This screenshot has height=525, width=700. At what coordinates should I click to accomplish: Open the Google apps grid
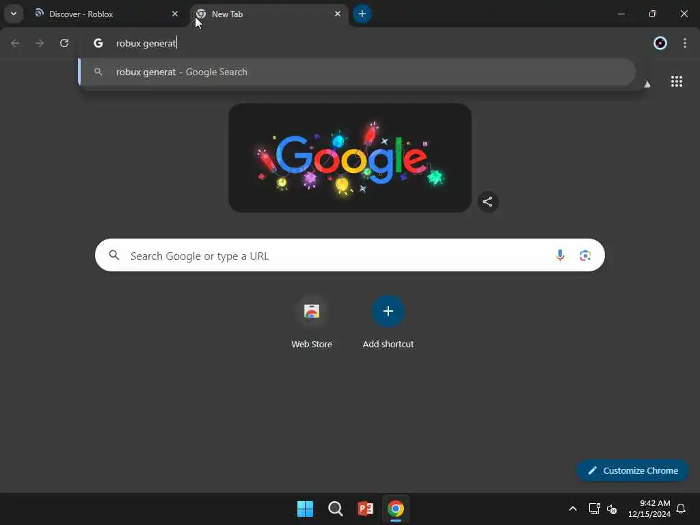point(677,81)
